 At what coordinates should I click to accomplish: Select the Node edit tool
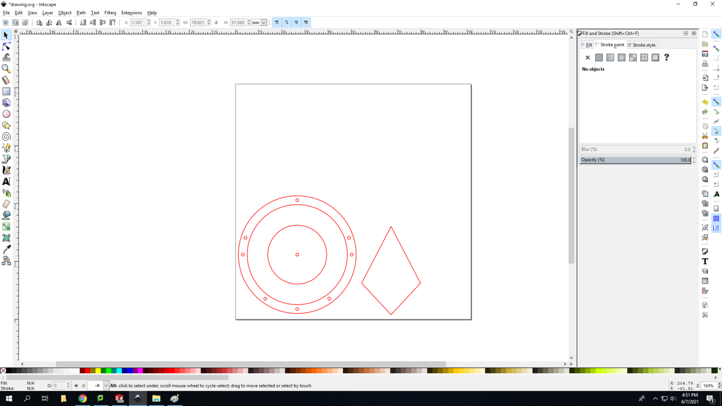(6, 46)
